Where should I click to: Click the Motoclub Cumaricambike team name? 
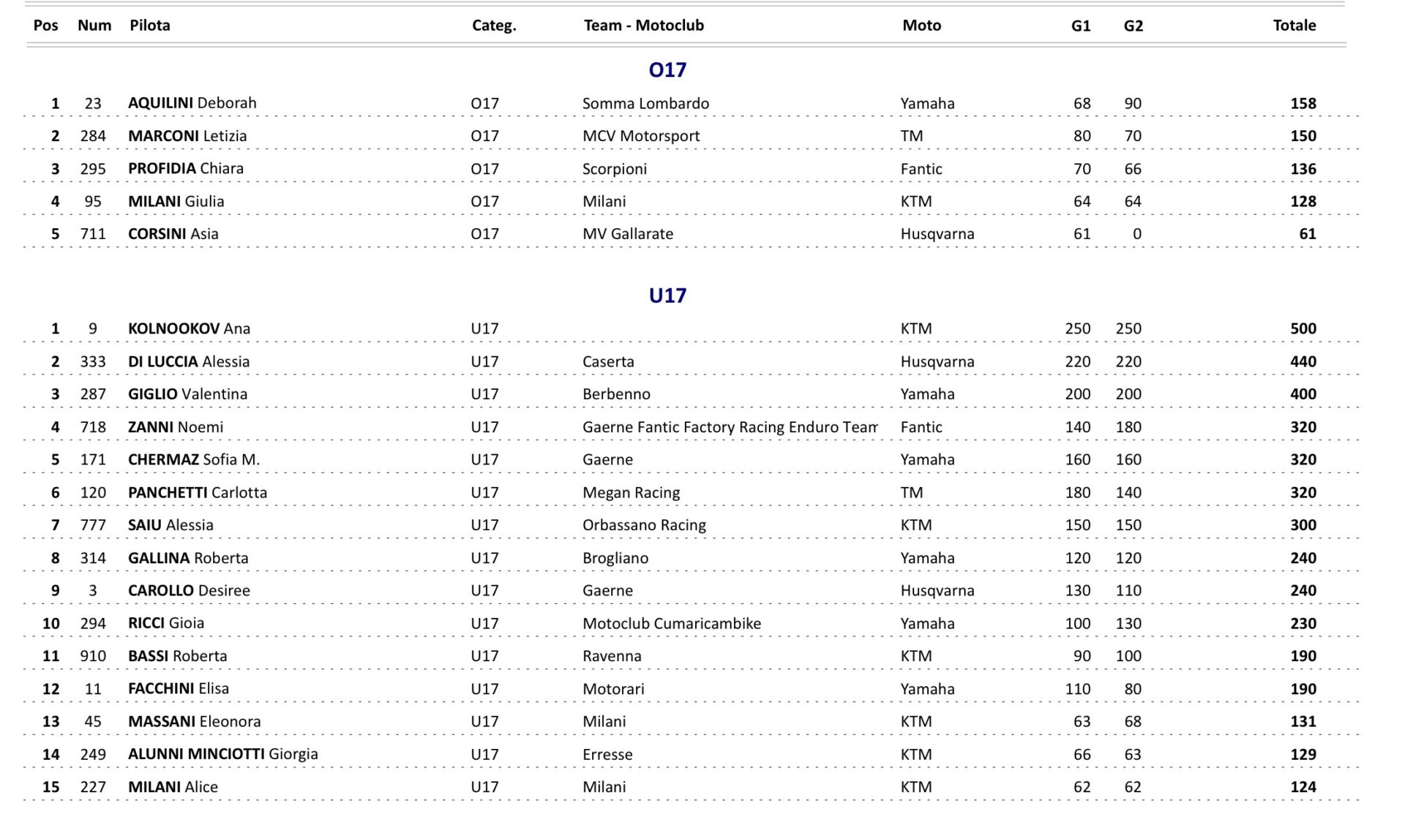(671, 624)
